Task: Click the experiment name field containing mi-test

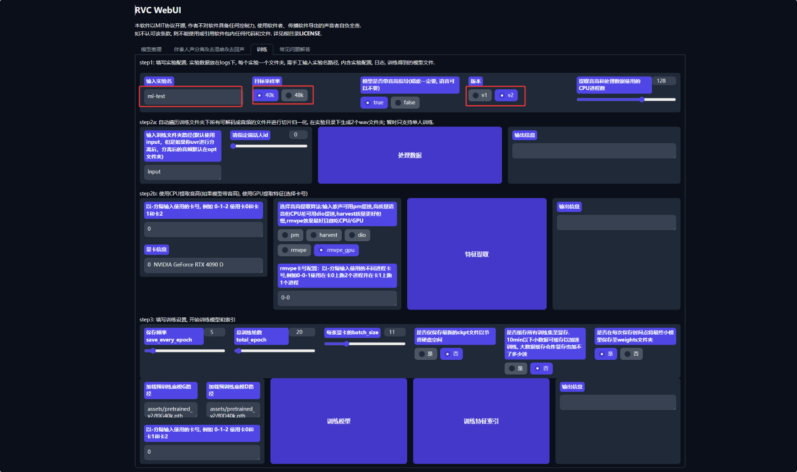Action: tap(193, 96)
